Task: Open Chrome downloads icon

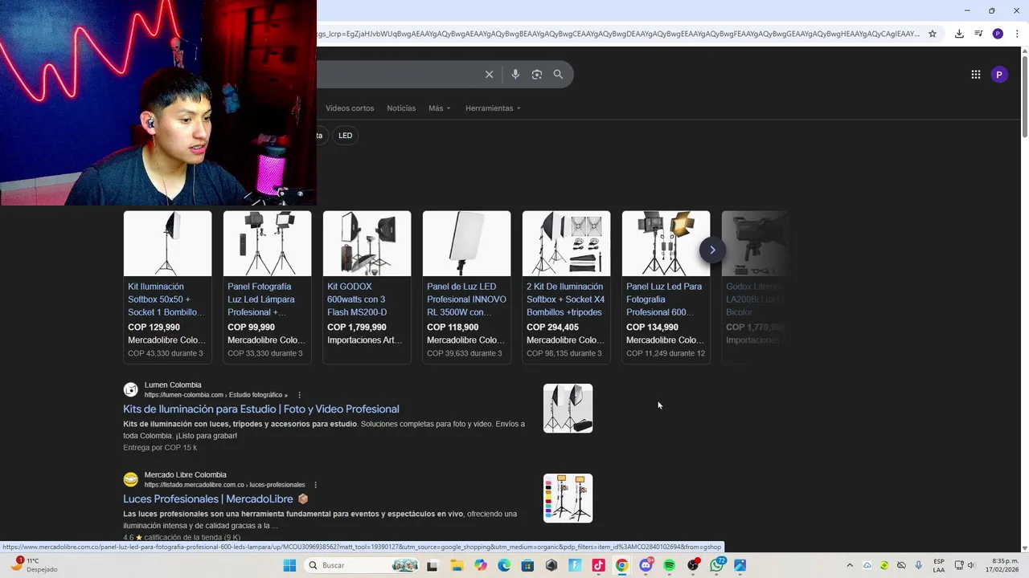Action: 959,34
